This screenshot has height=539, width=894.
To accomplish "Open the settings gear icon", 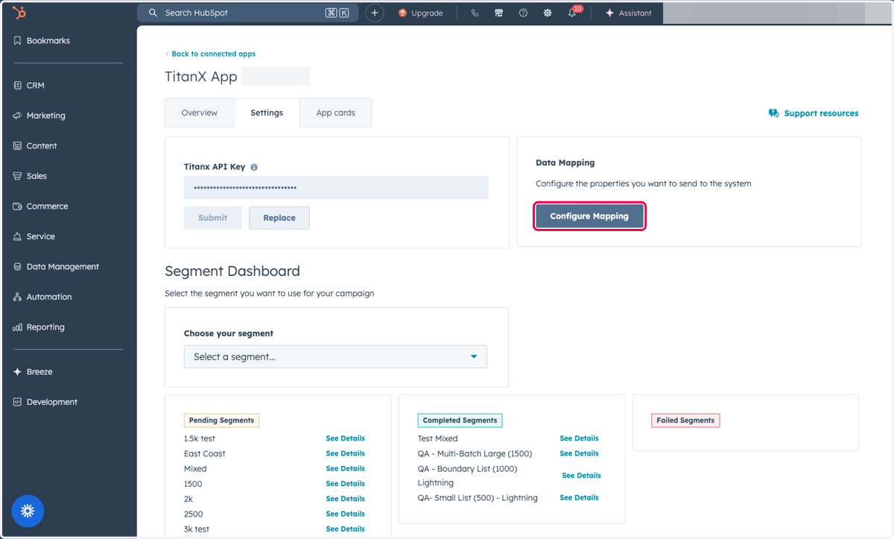I will coord(548,13).
